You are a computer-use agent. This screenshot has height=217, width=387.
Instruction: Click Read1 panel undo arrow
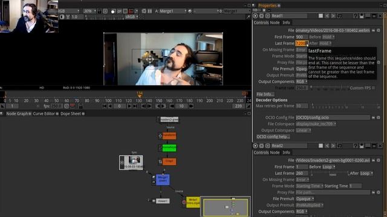pos(327,16)
